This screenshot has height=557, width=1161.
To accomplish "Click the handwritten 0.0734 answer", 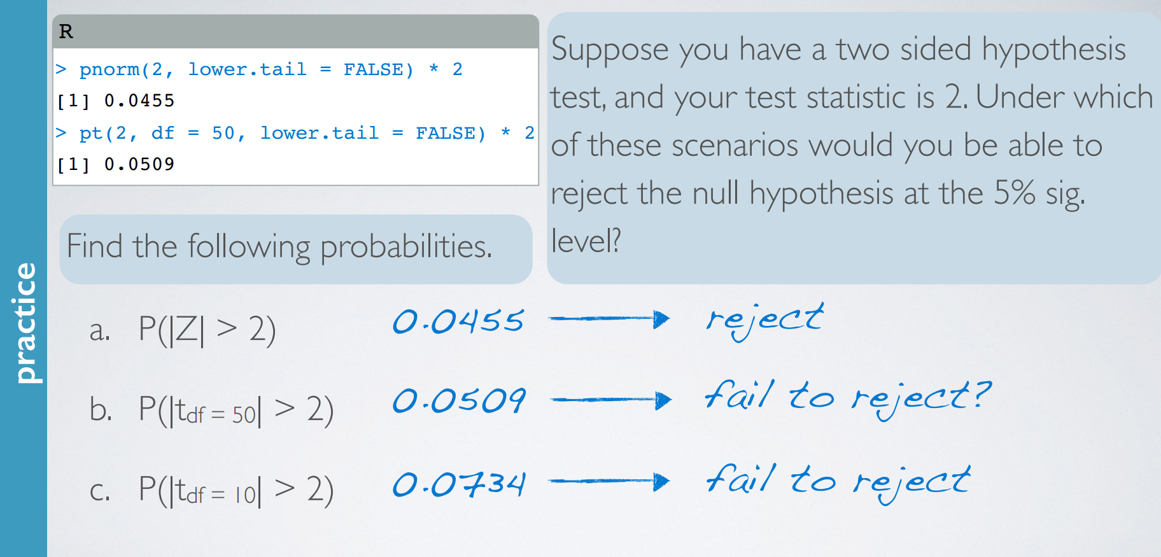I will click(459, 484).
